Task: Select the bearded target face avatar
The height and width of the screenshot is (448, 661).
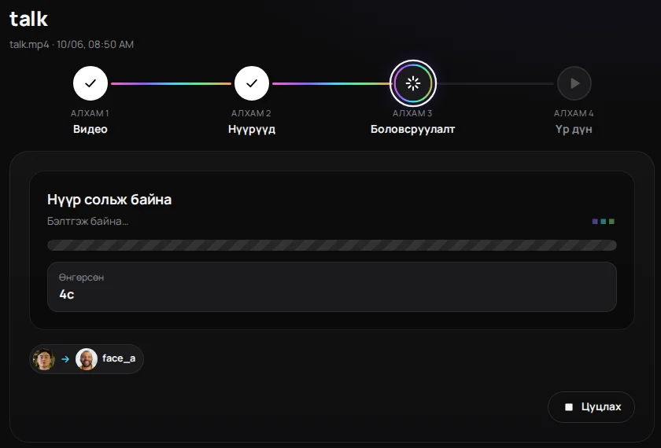Action: point(87,359)
